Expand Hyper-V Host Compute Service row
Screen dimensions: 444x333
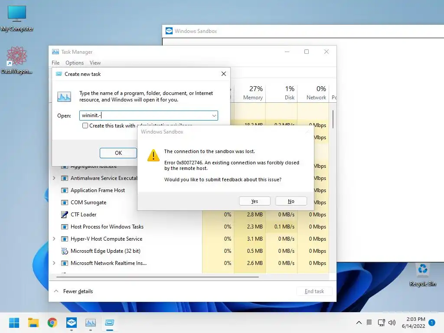pyautogui.click(x=54, y=239)
